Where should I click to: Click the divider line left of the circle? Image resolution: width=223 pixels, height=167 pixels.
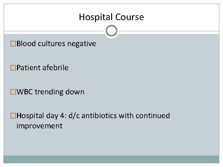click(54, 31)
